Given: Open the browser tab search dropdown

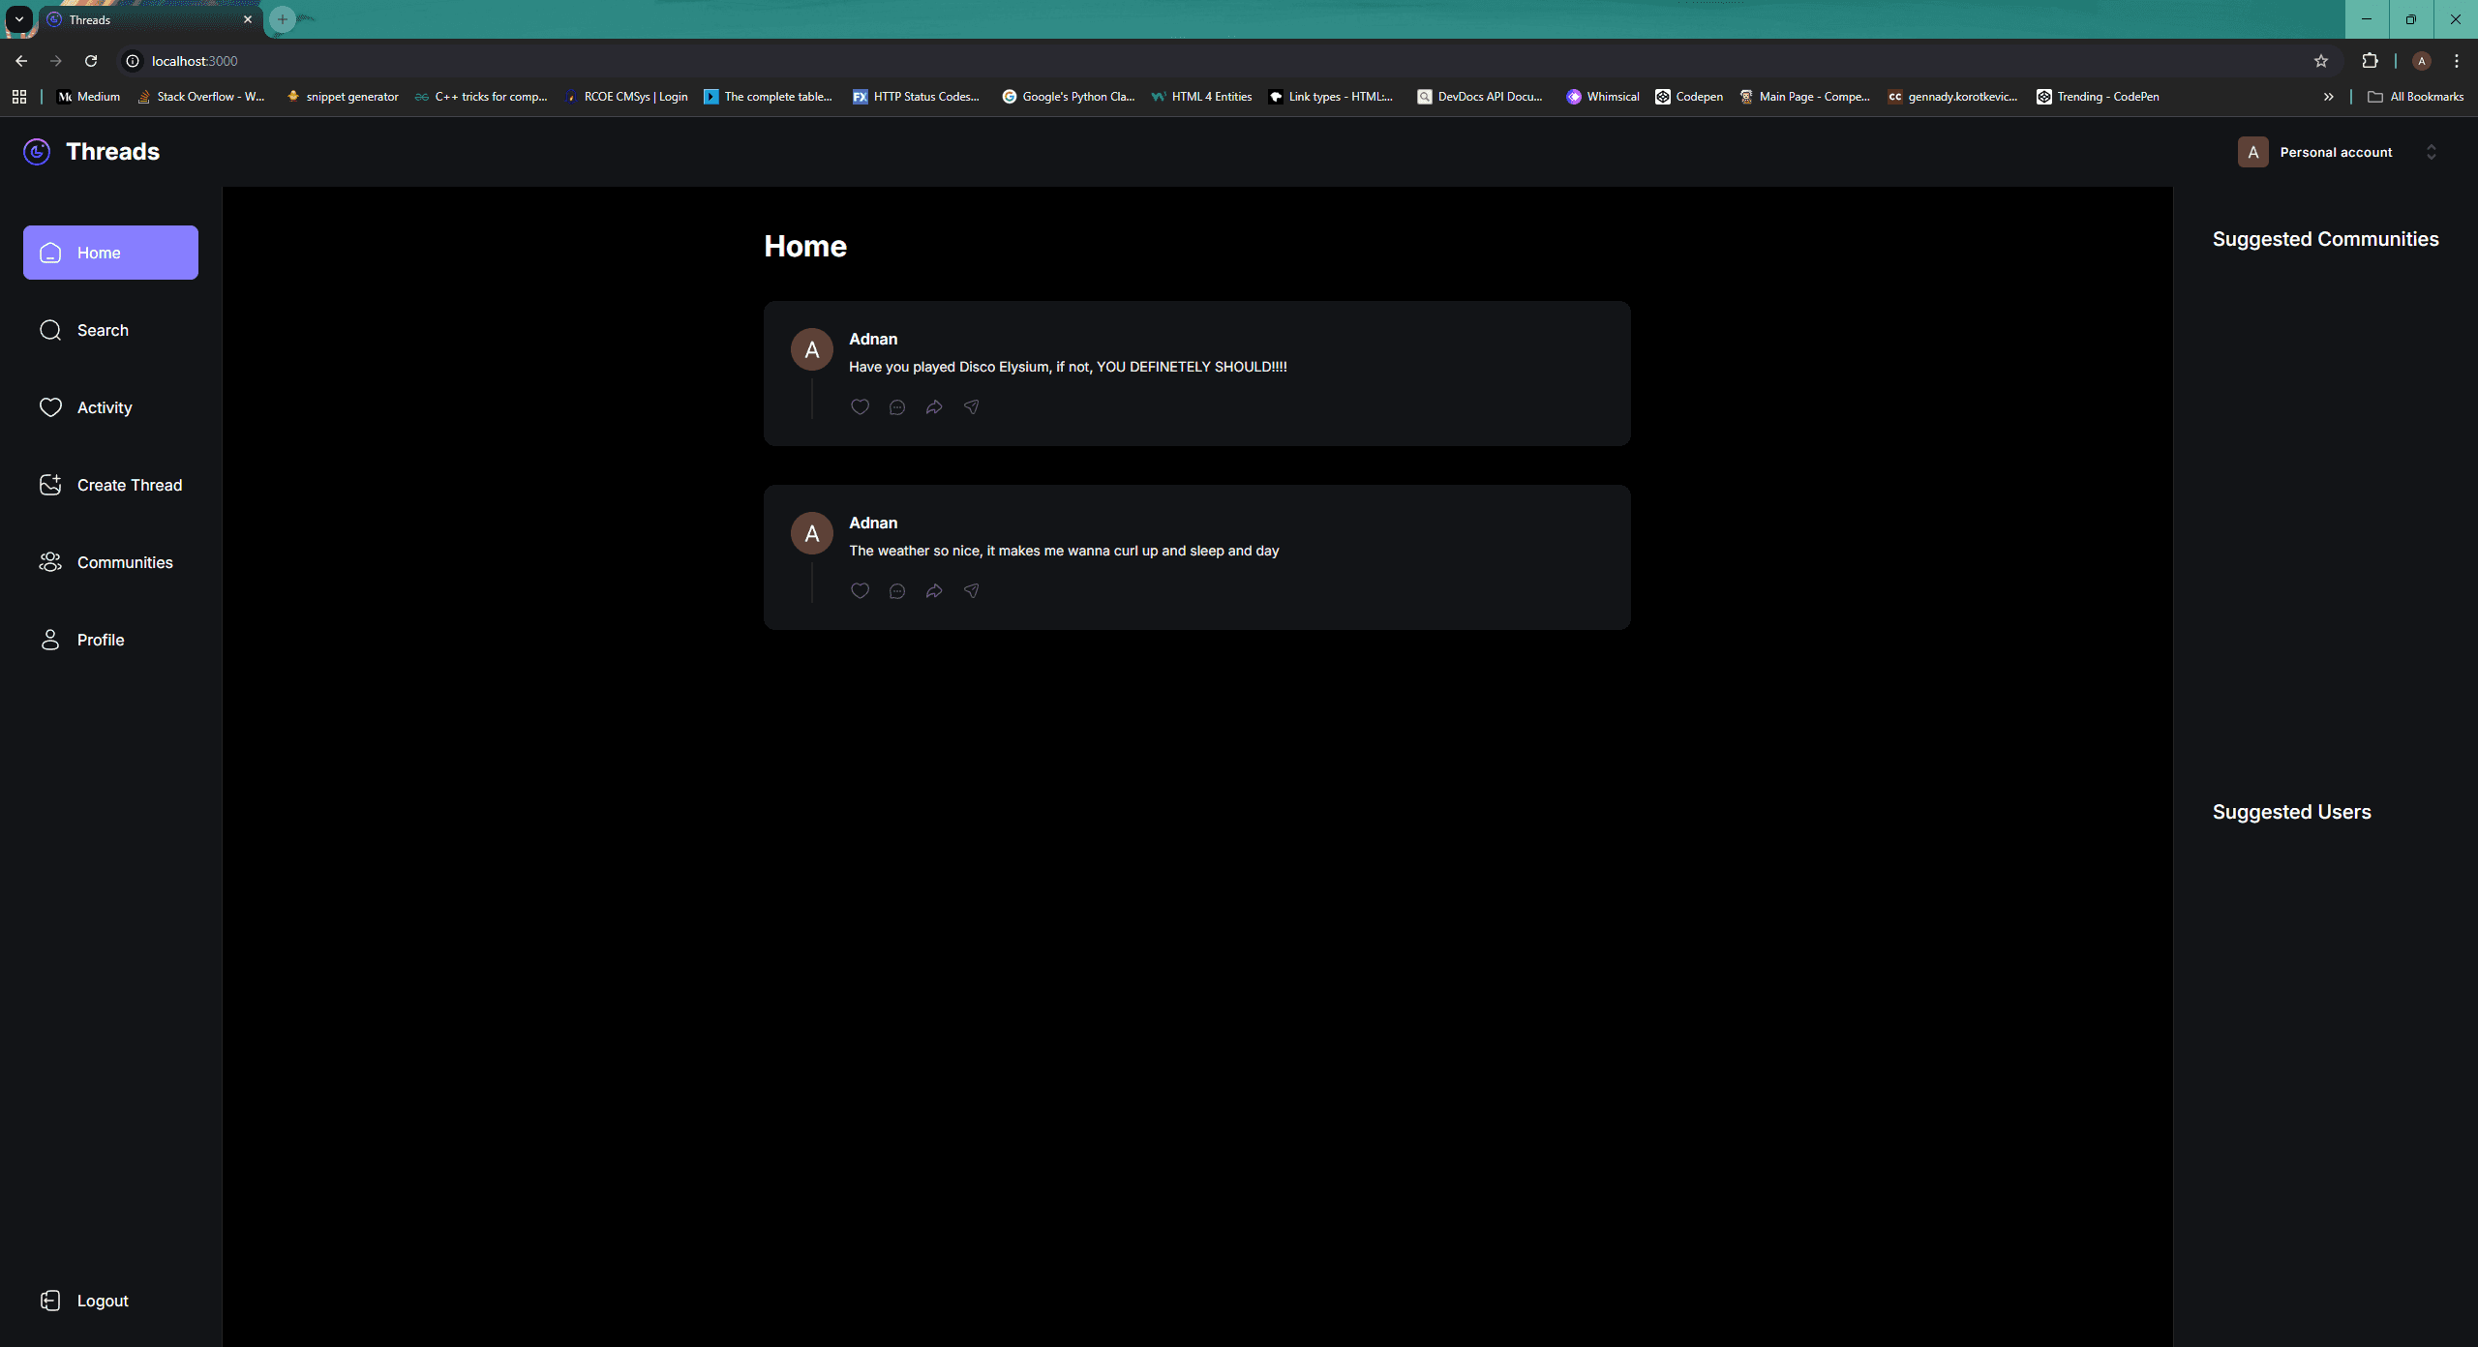Looking at the screenshot, I should [18, 18].
